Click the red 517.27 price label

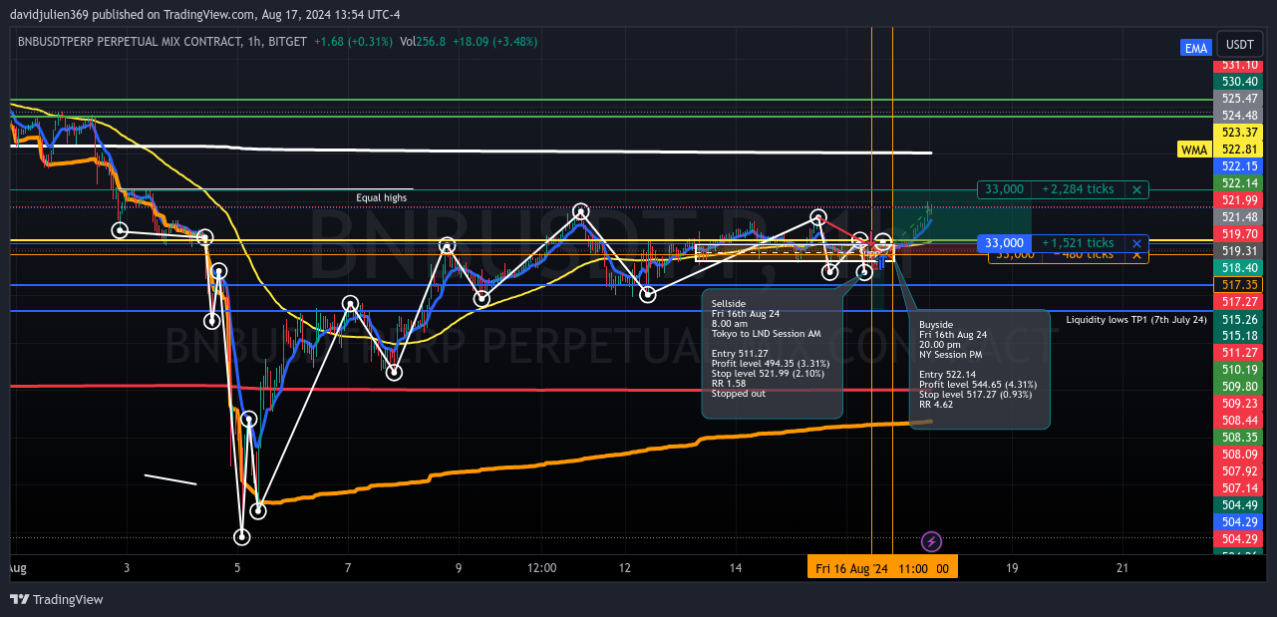point(1239,302)
